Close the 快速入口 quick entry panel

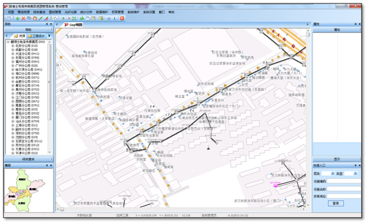pos(359,166)
